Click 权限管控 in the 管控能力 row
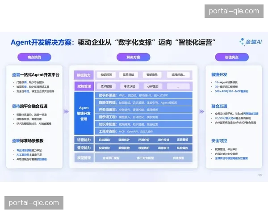This screenshot has height=214, width=268. 104,148
